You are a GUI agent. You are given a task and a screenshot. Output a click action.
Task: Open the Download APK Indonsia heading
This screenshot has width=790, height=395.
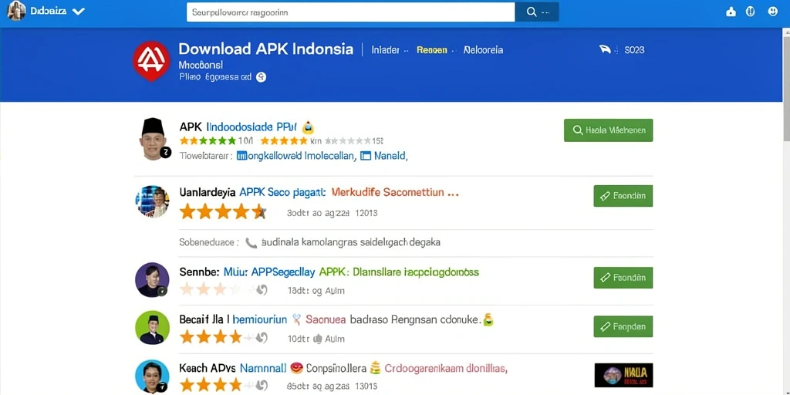(265, 49)
